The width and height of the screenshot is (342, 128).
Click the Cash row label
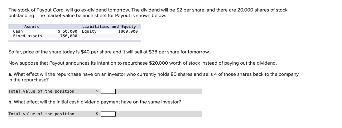point(18,31)
